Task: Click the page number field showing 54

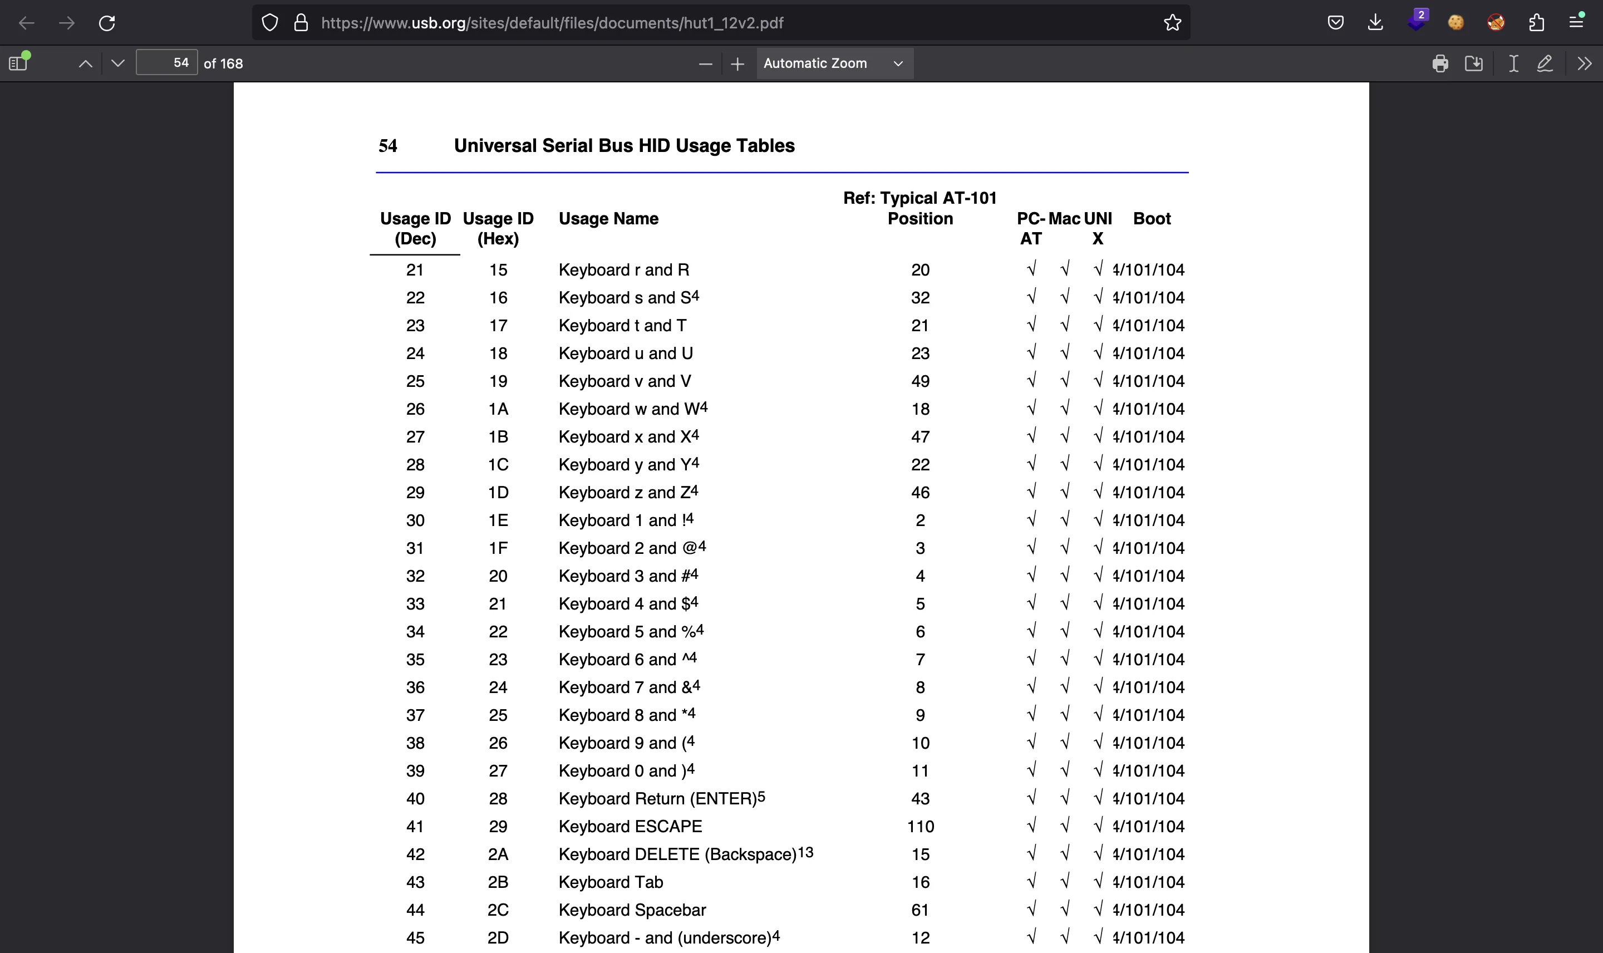Action: (166, 63)
